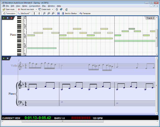Stop piano roll track playback
The height and width of the screenshot is (127, 160).
(x=7, y=18)
